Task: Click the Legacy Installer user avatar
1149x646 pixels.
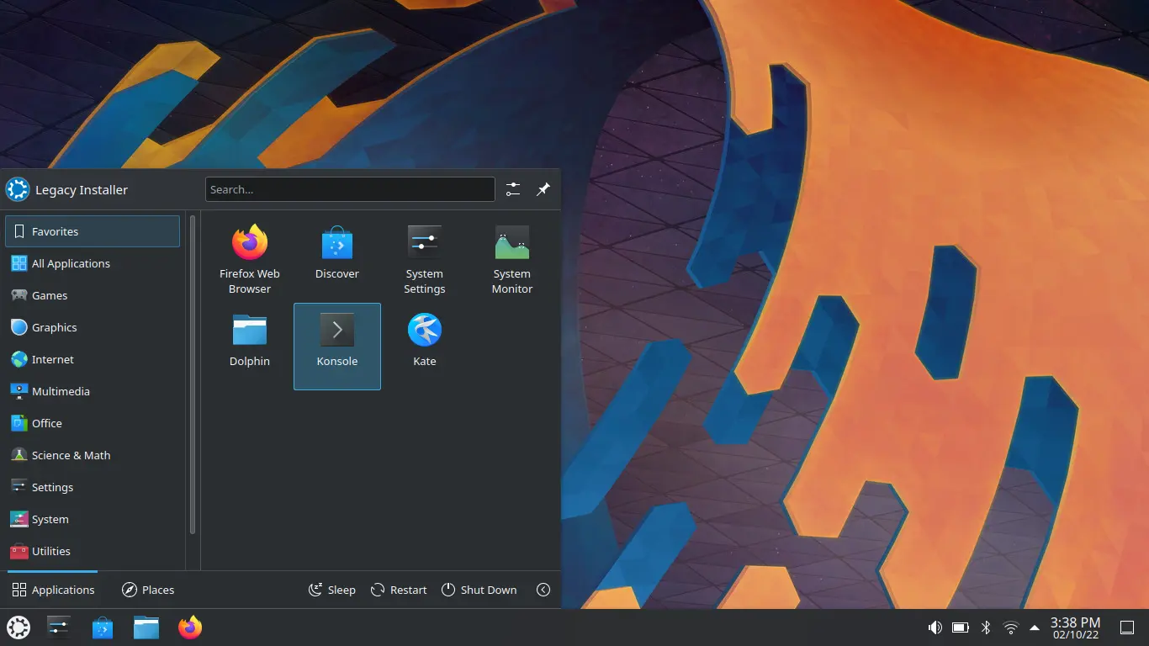Action: [18, 189]
